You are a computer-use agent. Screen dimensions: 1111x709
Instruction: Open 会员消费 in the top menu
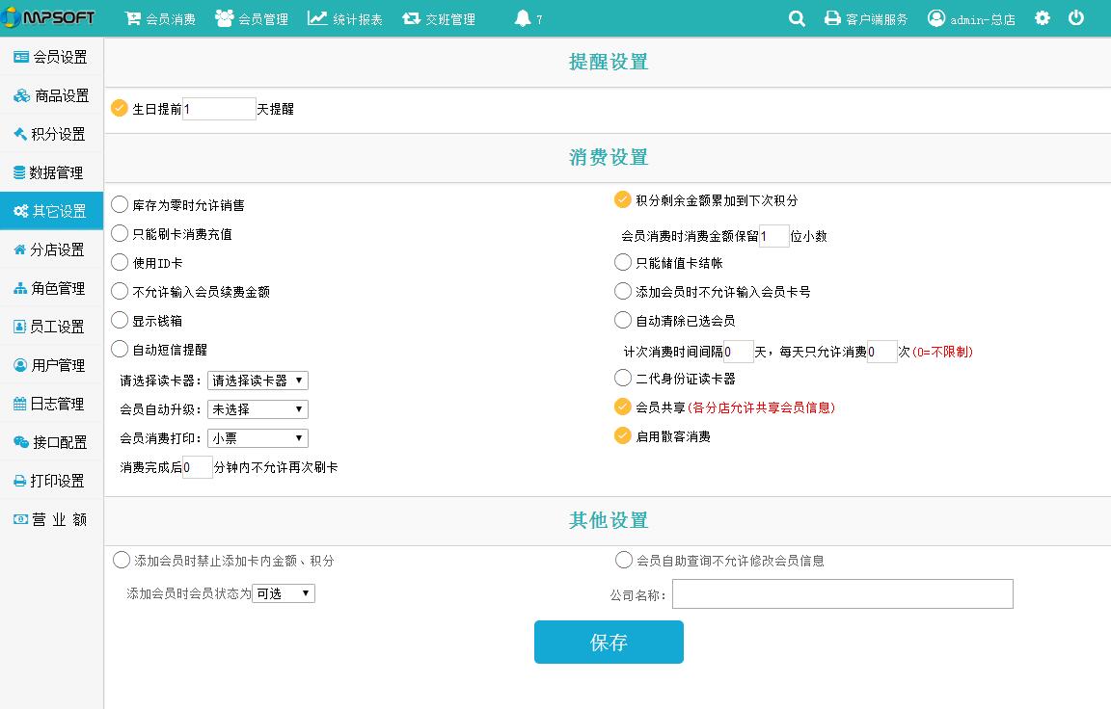[161, 18]
